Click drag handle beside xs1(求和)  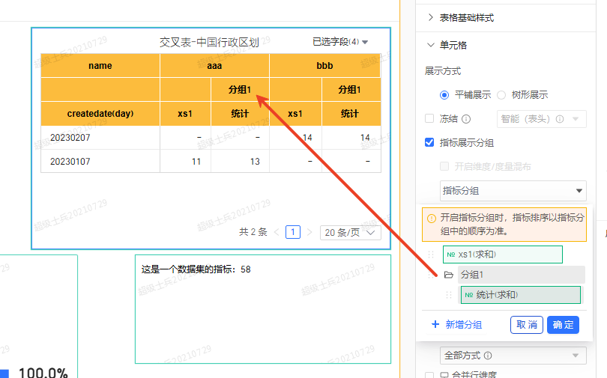pyautogui.click(x=431, y=255)
